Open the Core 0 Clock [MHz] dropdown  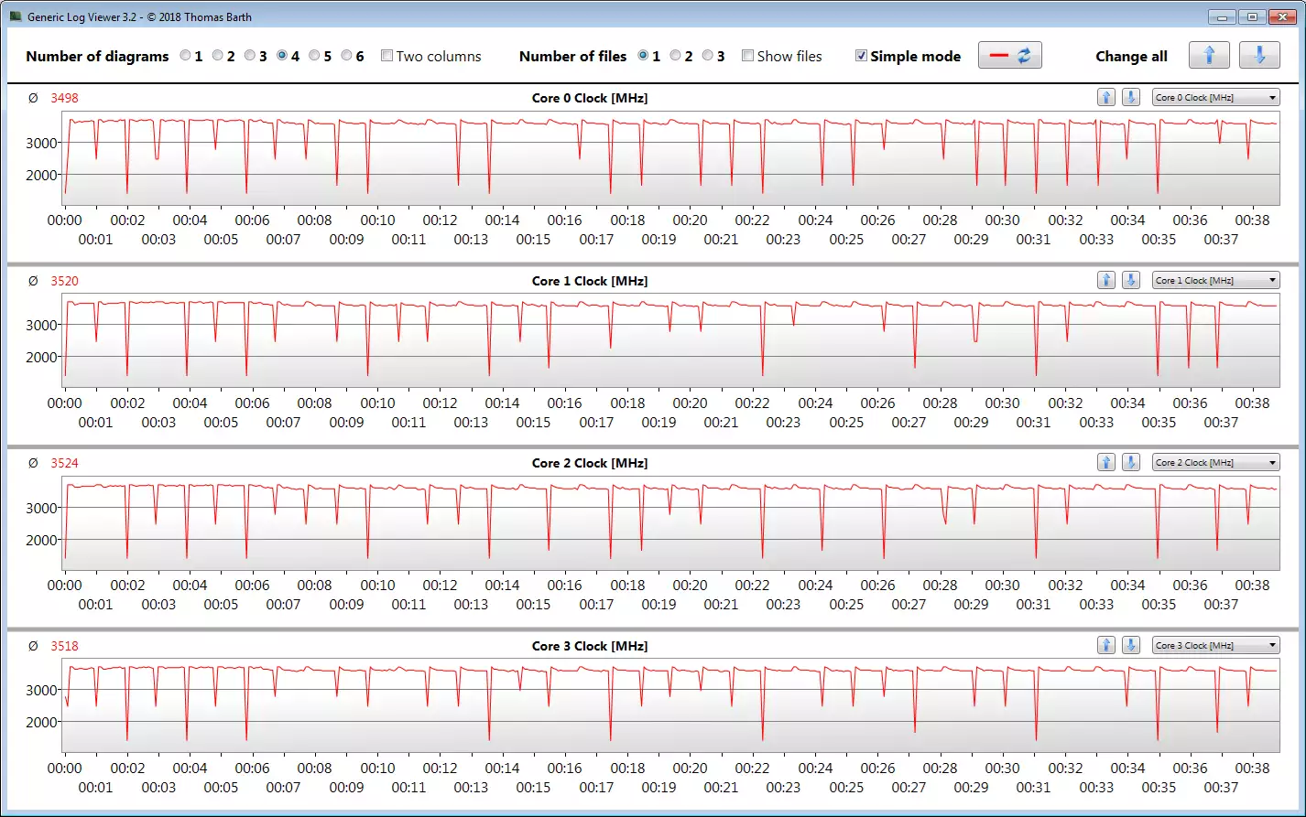1215,98
